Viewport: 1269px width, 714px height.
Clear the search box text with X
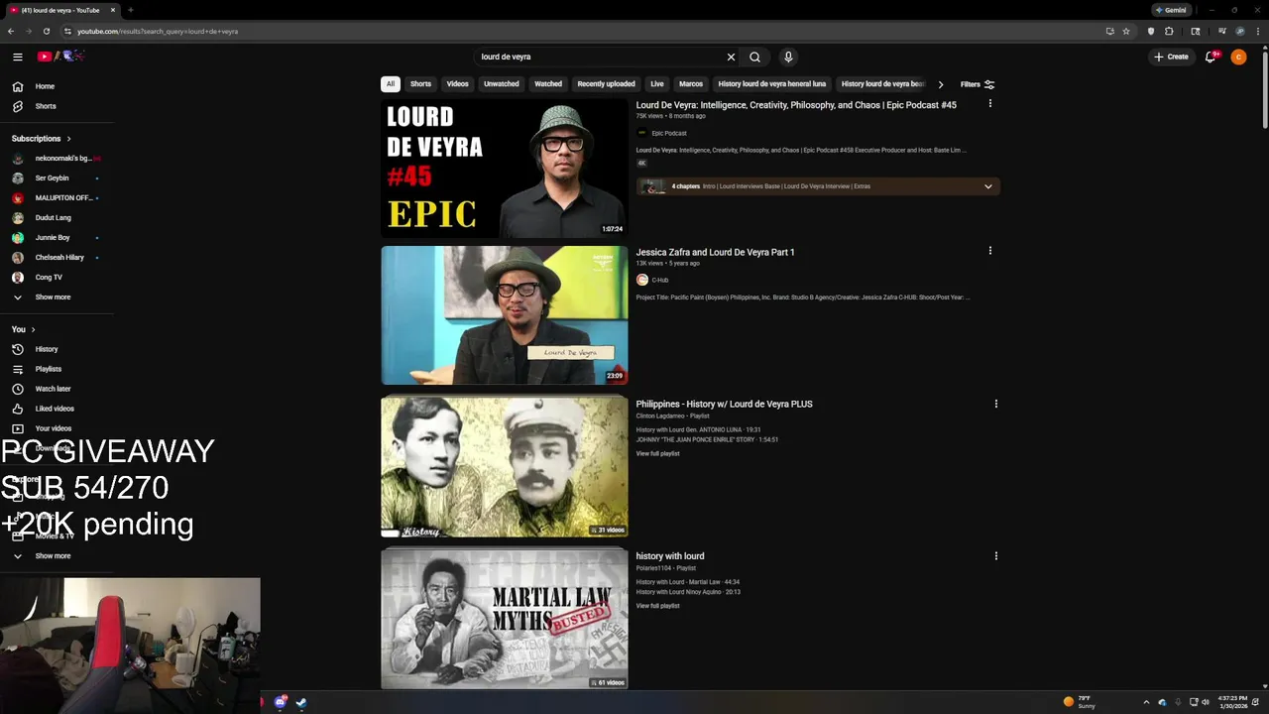pos(731,57)
